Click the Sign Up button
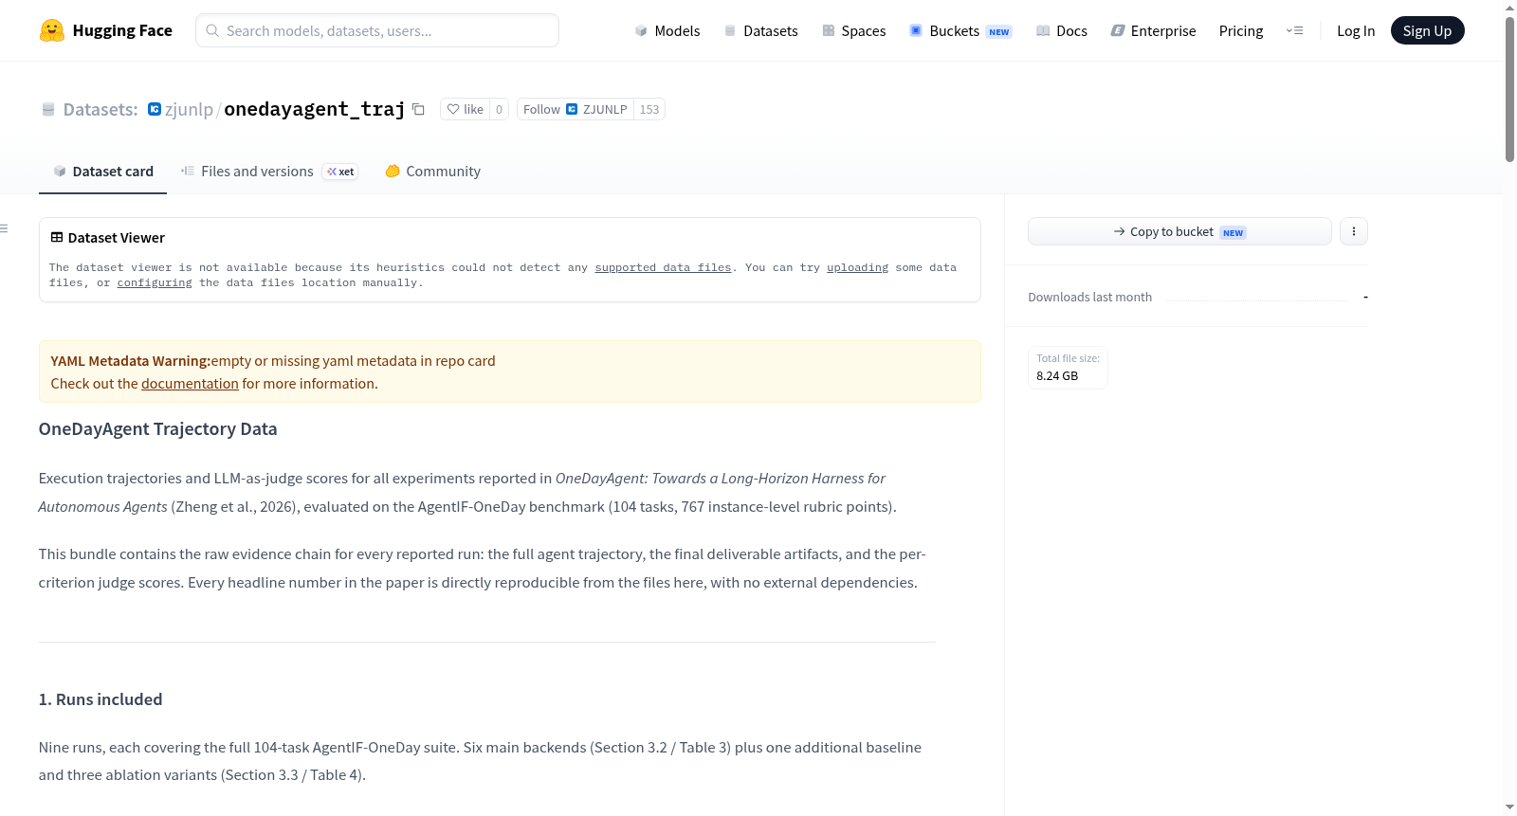The height and width of the screenshot is (816, 1517). point(1427,30)
